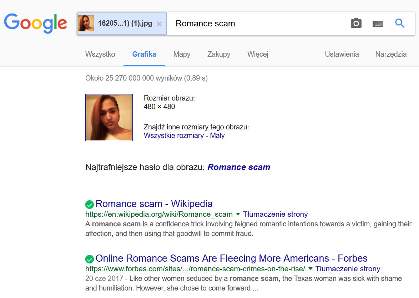Image resolution: width=419 pixels, height=298 pixels.
Task: Open the Mały size link
Action: pos(217,135)
